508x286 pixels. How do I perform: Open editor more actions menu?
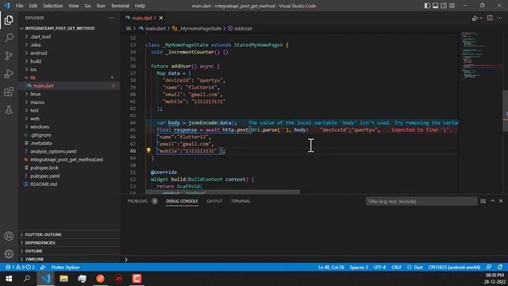click(x=499, y=17)
